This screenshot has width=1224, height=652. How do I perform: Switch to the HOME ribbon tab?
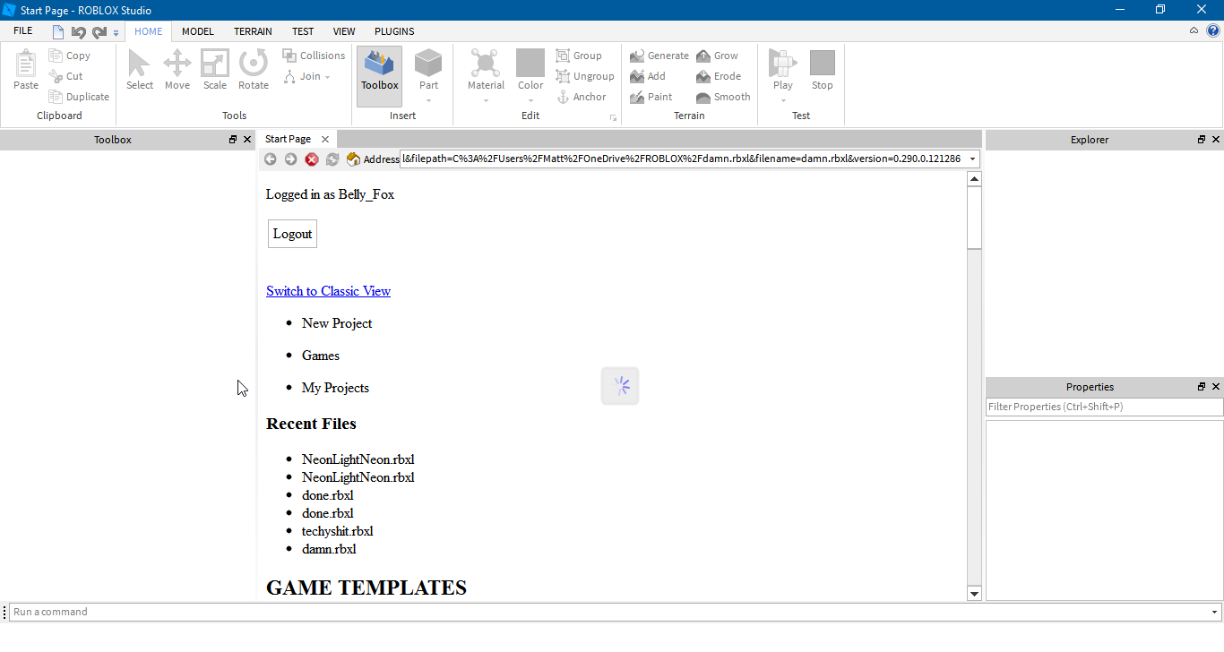149,31
